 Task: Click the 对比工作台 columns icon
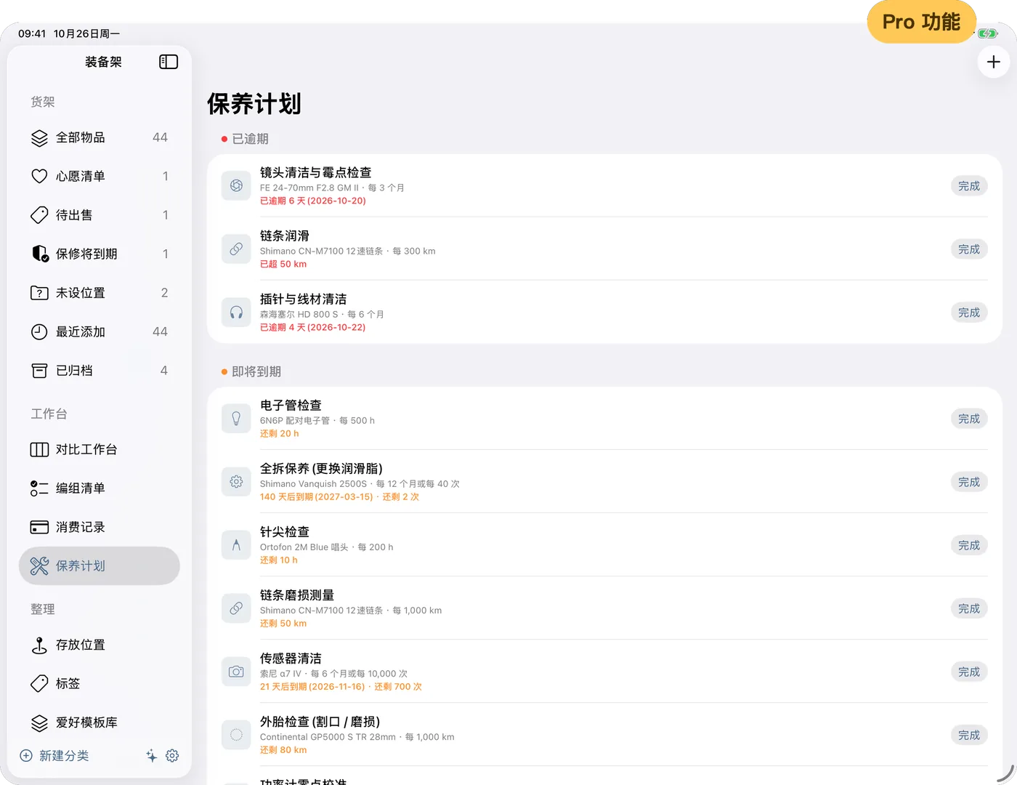(39, 449)
